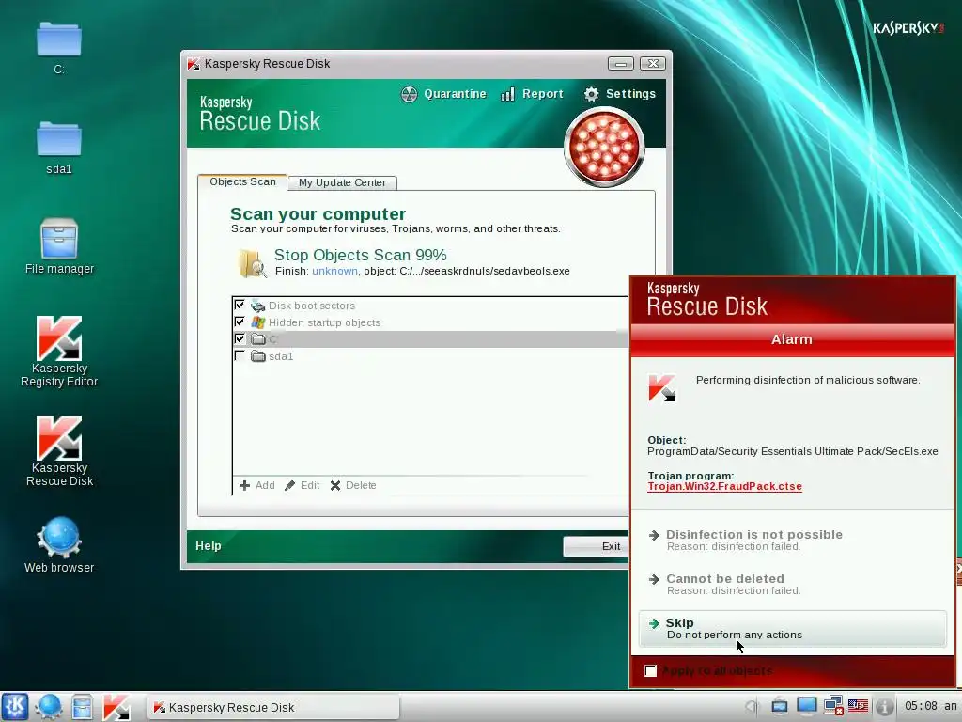Launch file manager from taskbar
The height and width of the screenshot is (722, 962).
[82, 707]
